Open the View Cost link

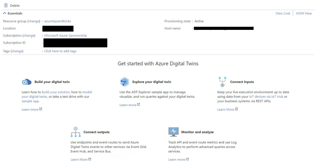click(283, 13)
